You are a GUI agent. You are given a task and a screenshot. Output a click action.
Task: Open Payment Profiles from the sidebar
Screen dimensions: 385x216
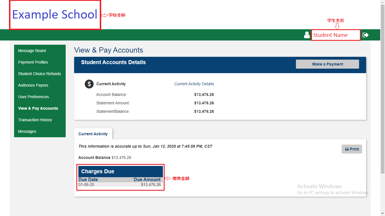[33, 62]
